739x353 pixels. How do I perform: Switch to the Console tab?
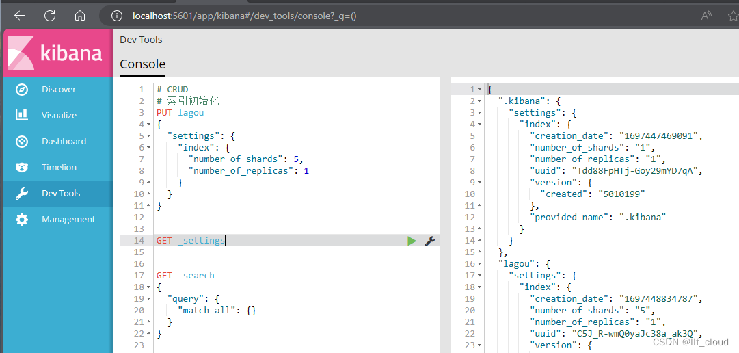[142, 64]
